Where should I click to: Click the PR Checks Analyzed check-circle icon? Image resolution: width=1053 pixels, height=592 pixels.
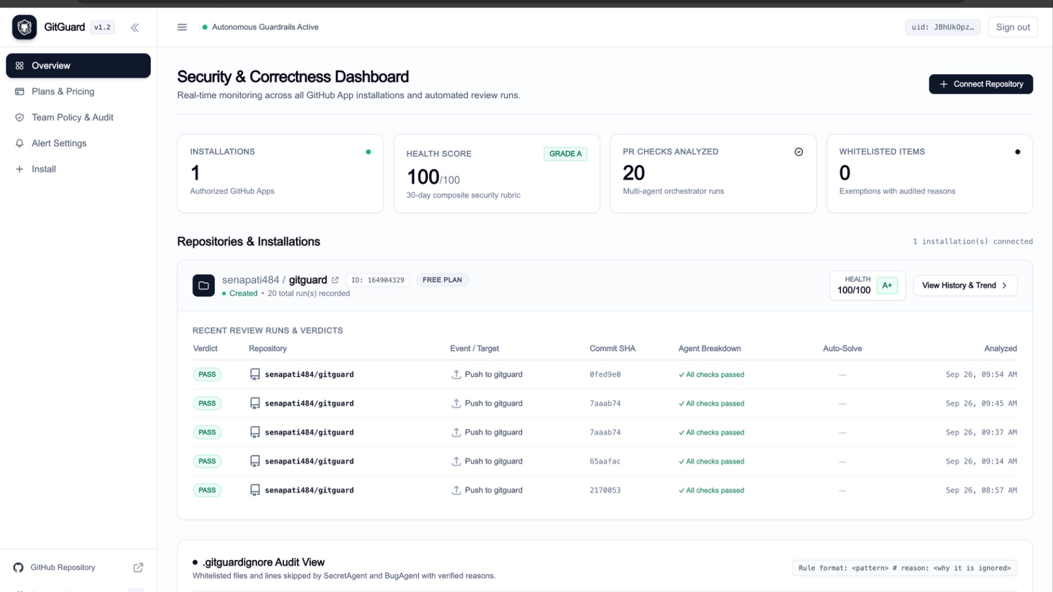(x=799, y=152)
